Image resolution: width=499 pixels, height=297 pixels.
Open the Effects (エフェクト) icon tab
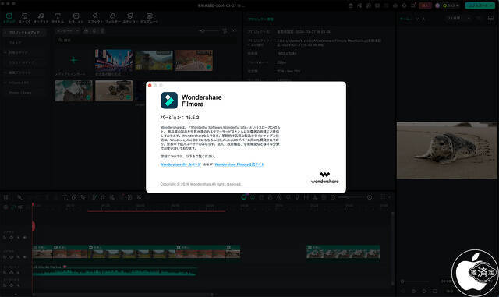pos(95,18)
